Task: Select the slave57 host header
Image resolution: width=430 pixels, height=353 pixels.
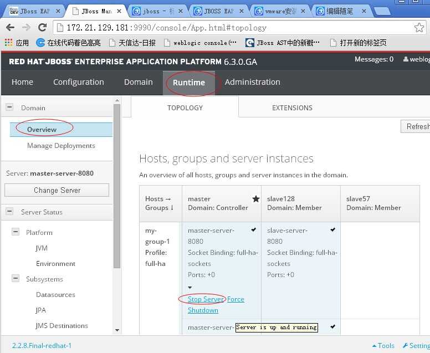Action: pos(380,203)
